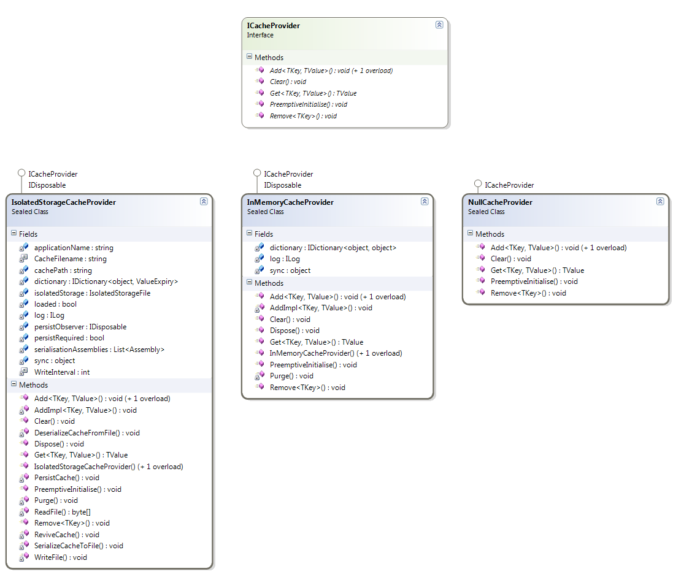Select 'PreemptiveInitialise() : void' in InMemoryCacheProvider

pos(313,365)
